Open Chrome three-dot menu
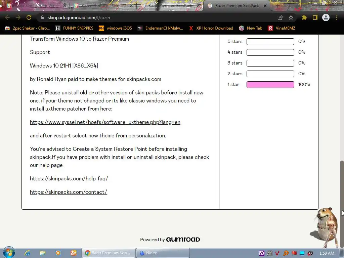 pos(337,17)
